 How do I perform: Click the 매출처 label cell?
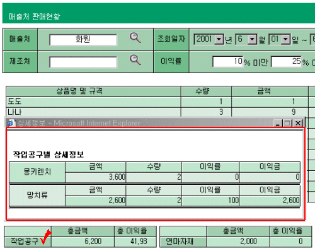coord(20,39)
